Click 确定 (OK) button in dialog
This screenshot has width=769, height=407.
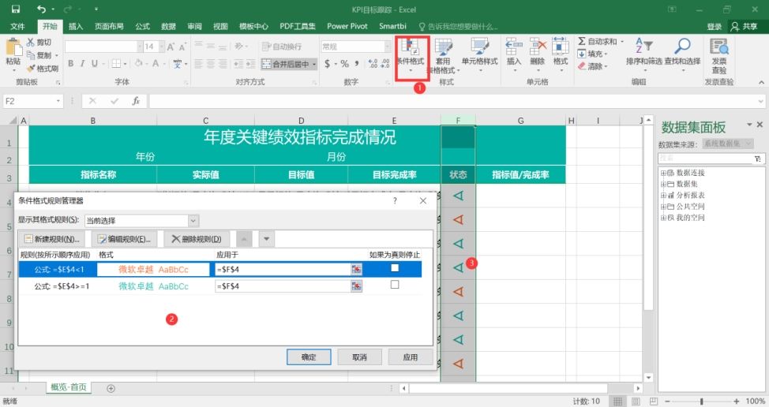(x=309, y=357)
